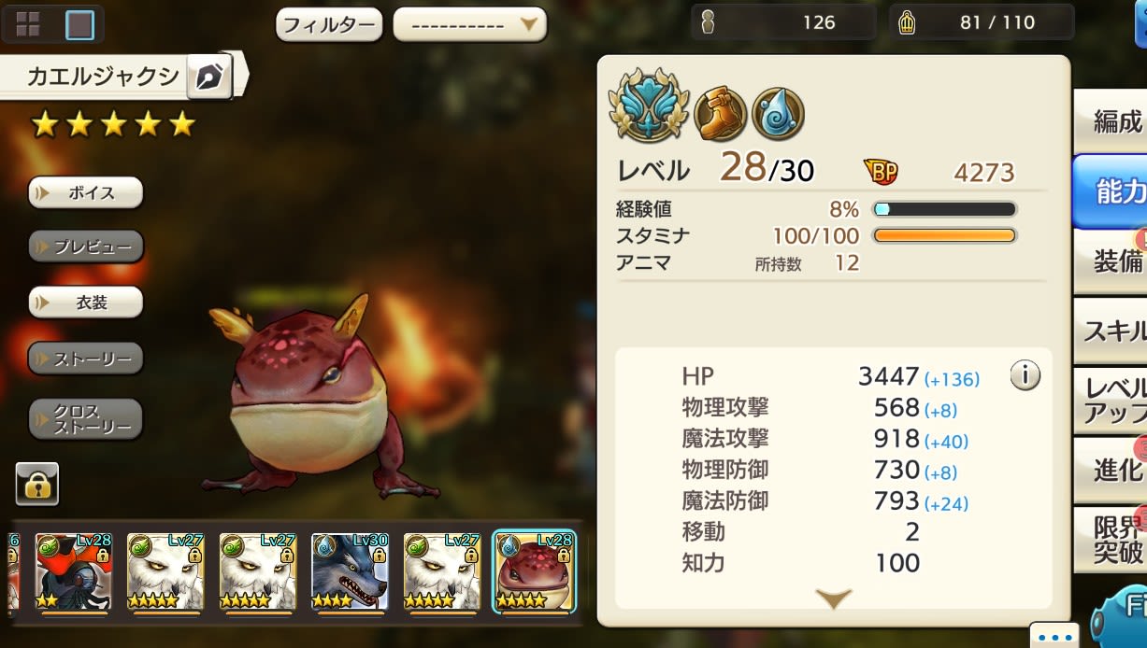Switch to the 装備 tab

tap(1112, 261)
